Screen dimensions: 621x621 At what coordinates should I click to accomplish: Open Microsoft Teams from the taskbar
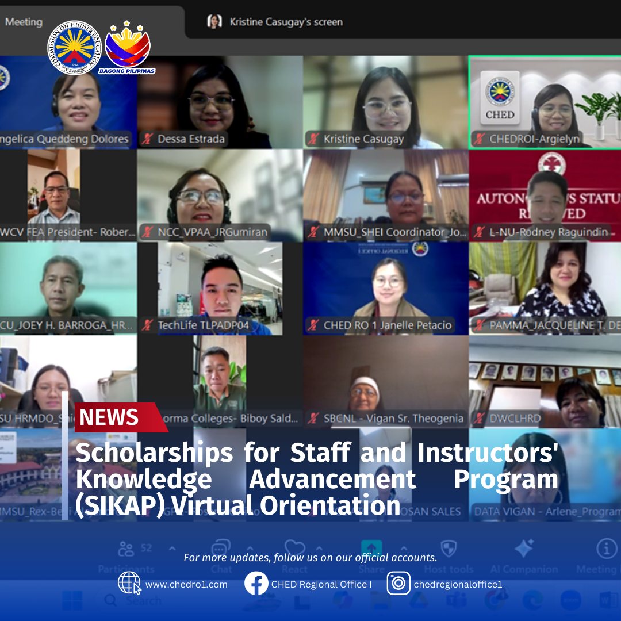456,600
